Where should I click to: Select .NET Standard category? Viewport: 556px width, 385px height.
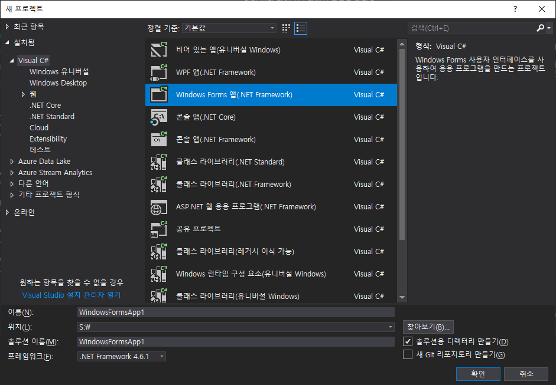[52, 116]
